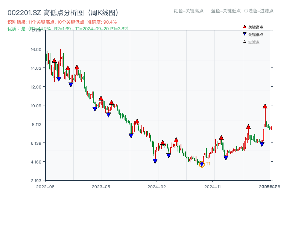Click the 蓝色-关键低点 header label
Image resolution: width=301 pixels, height=225 pixels.
[x=226, y=11]
